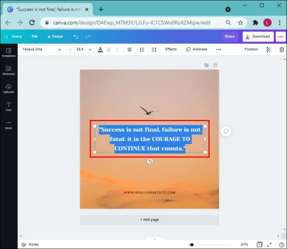Open the header more options ellipsis
This screenshot has height=249, width=287.
pyautogui.click(x=280, y=37)
